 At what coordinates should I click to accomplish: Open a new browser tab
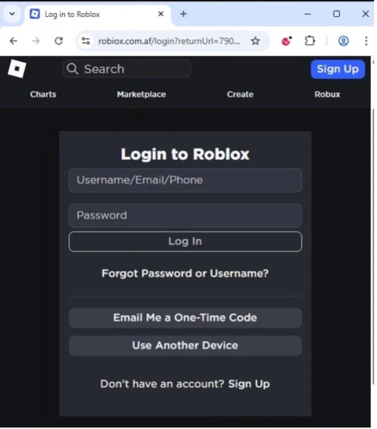pyautogui.click(x=183, y=14)
